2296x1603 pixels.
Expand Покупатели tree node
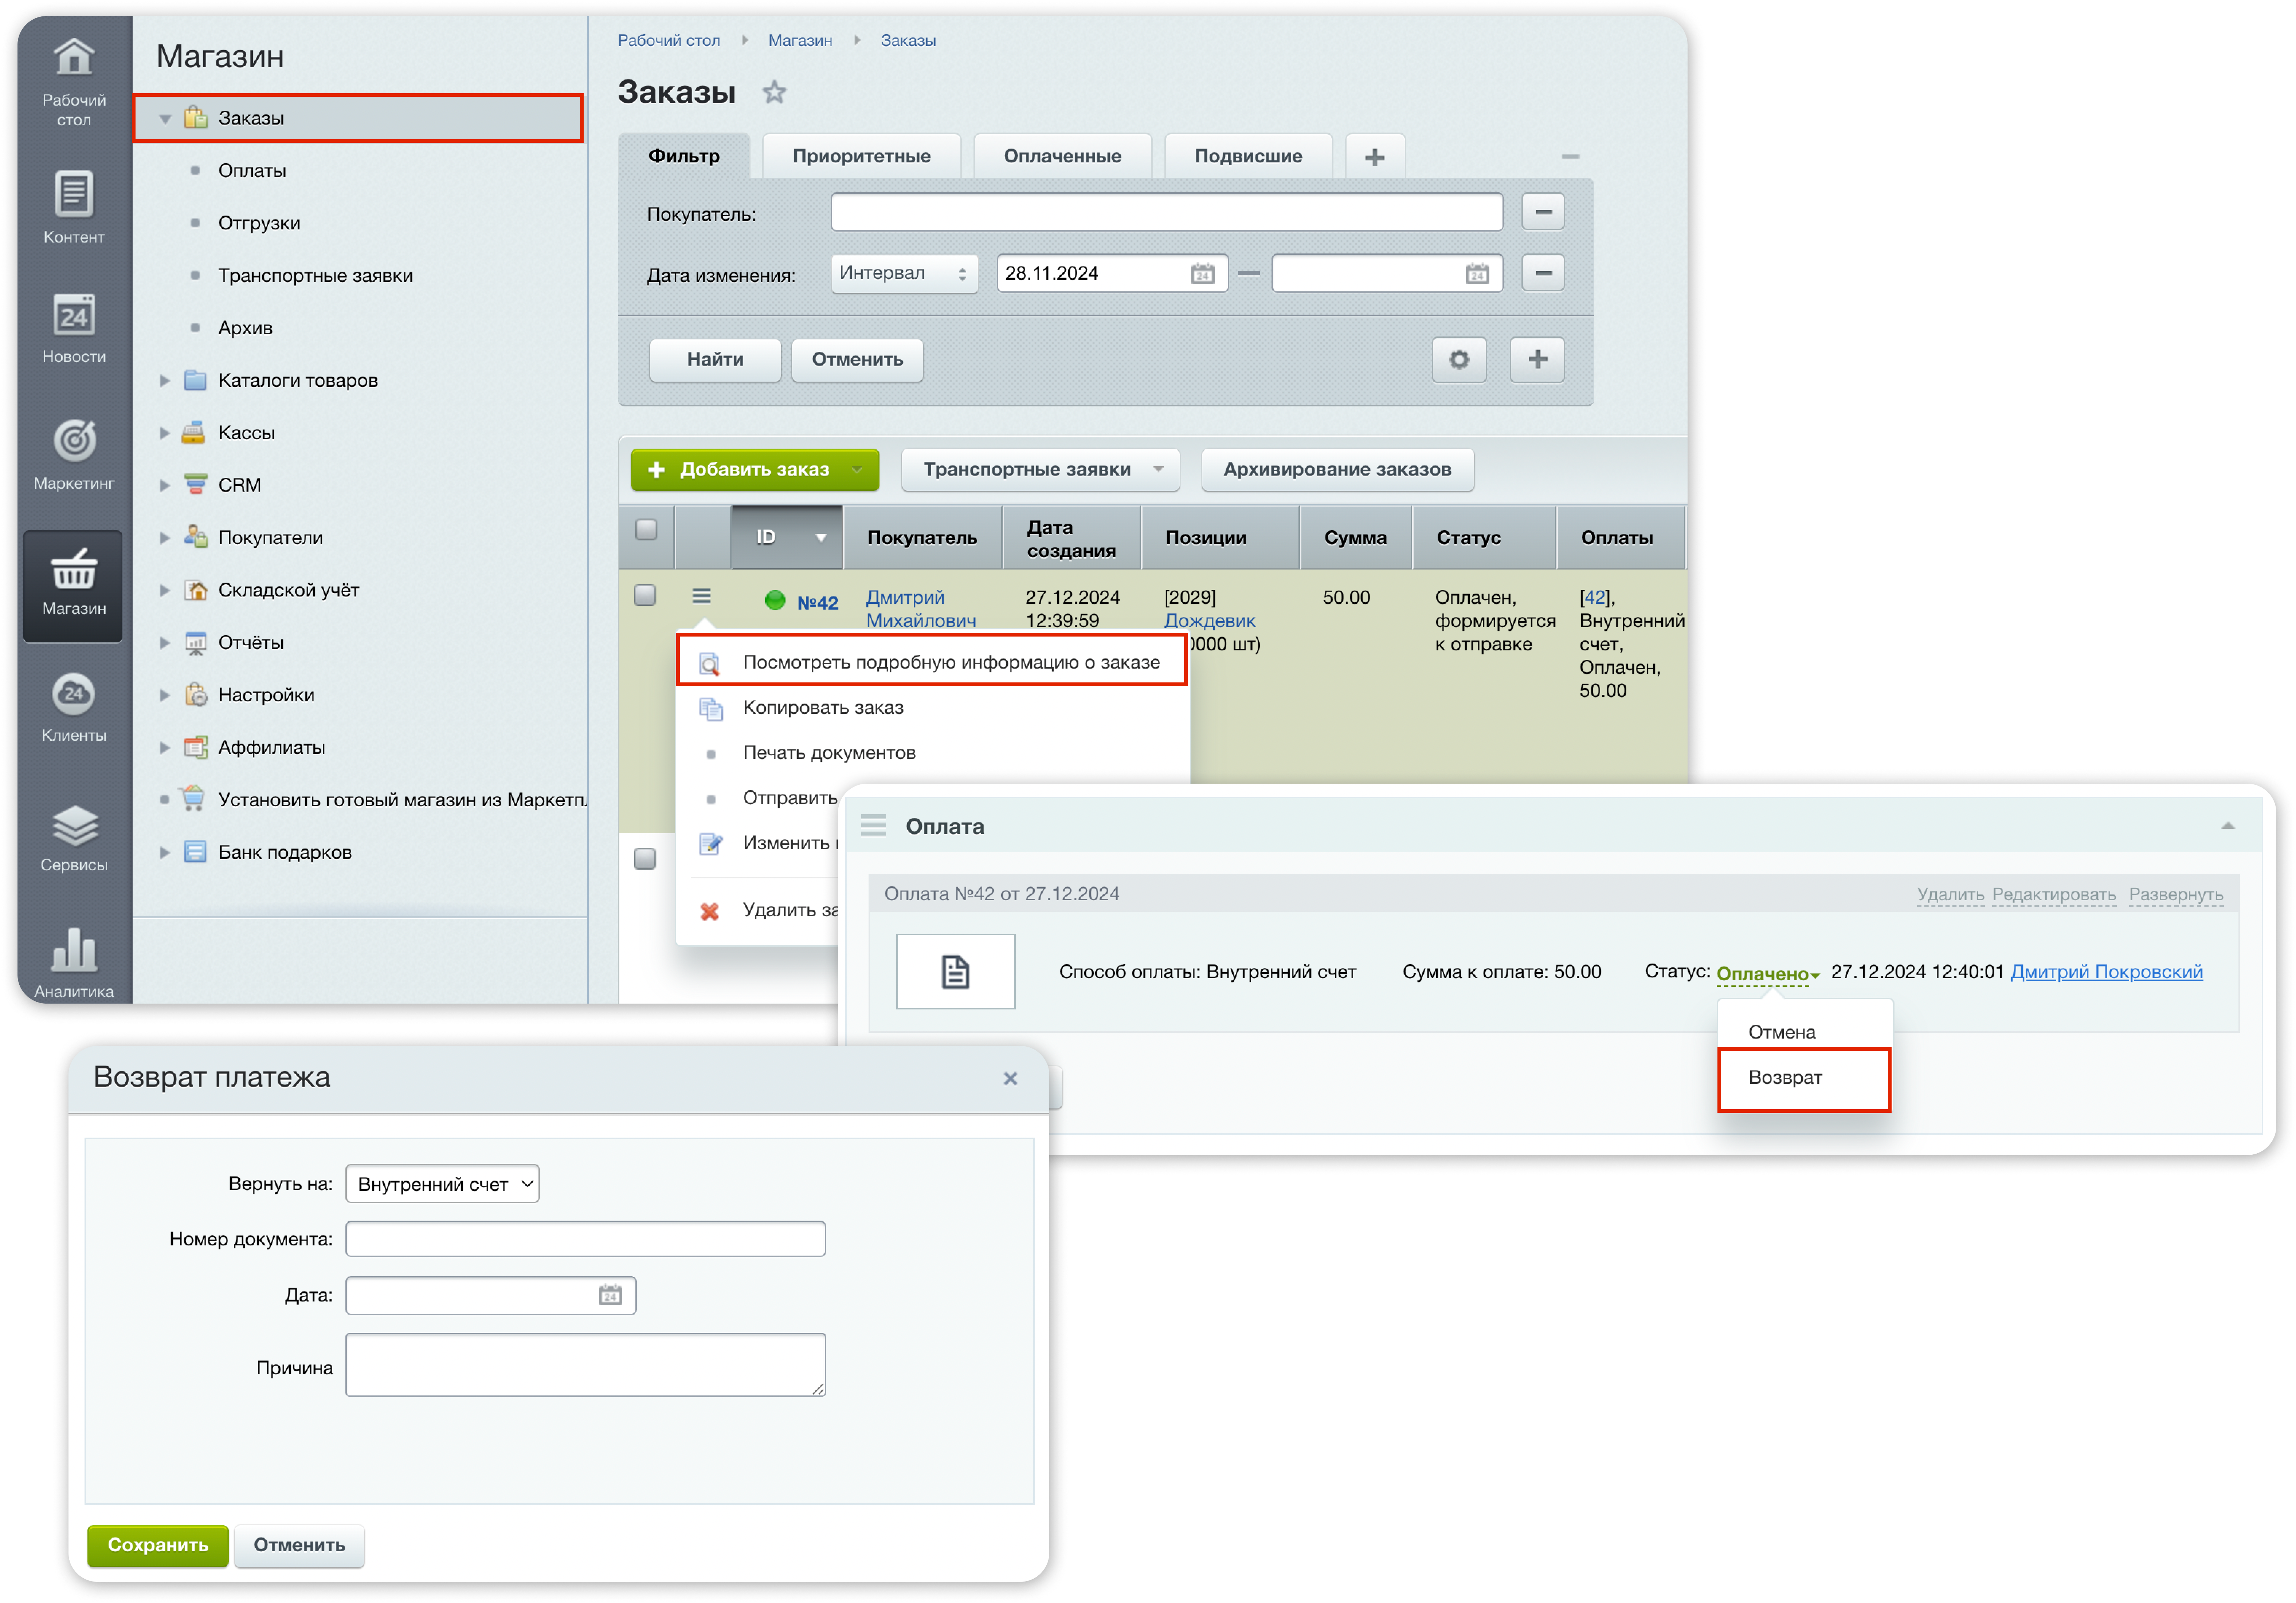(165, 537)
